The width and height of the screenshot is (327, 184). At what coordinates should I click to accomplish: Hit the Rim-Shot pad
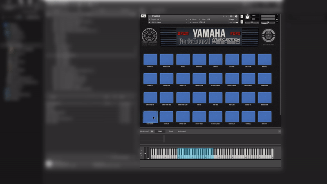pyautogui.click(x=264, y=117)
